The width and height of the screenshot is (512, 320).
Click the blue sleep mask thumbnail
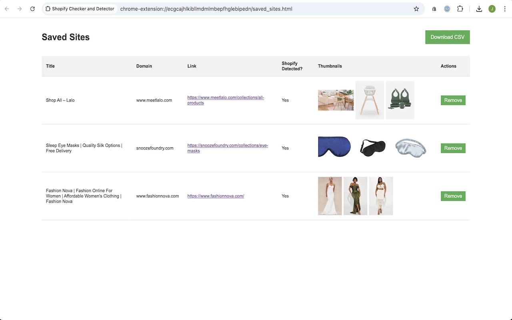tap(334, 147)
